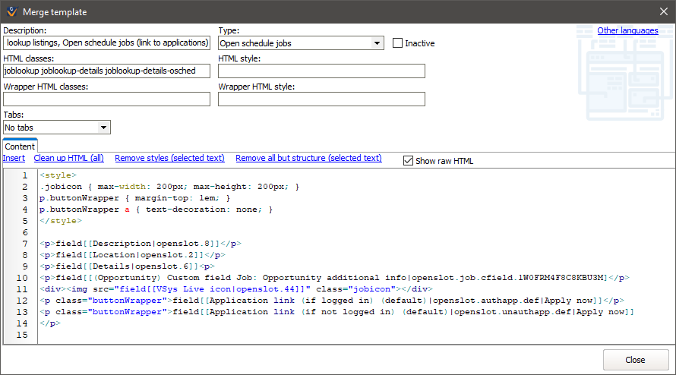The width and height of the screenshot is (676, 375).
Task: Run Clean up HTML (all)
Action: pyautogui.click(x=69, y=158)
